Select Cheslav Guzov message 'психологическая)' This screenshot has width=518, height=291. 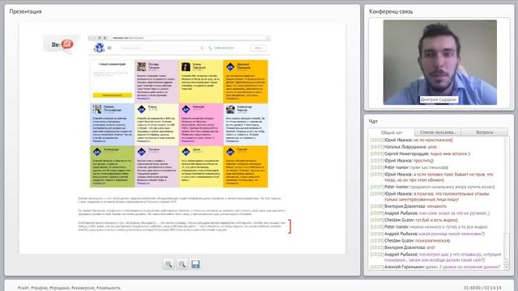click(432, 241)
